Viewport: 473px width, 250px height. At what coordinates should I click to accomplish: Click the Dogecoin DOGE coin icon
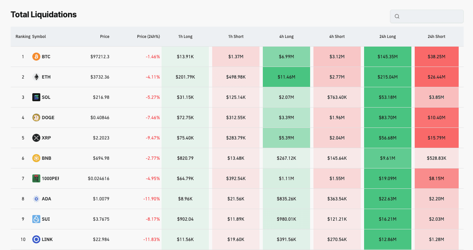click(x=36, y=118)
